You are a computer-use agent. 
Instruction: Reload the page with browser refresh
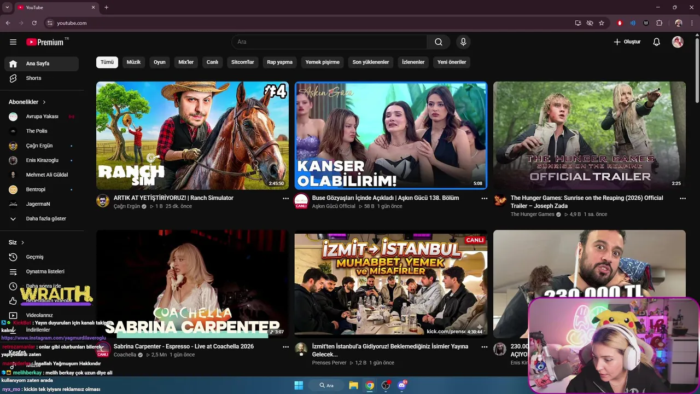tap(34, 23)
